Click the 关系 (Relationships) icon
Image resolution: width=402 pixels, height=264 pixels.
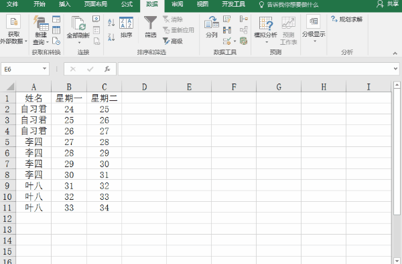point(244,30)
